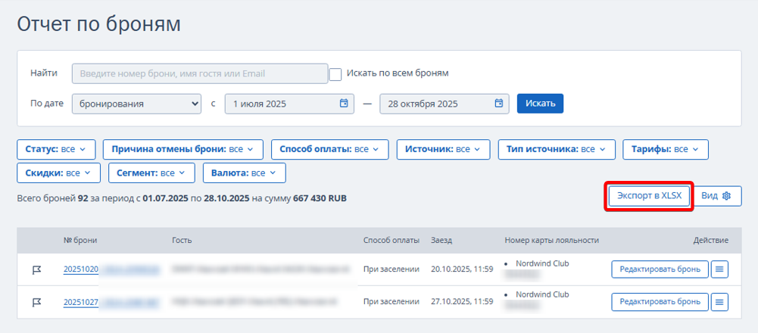Viewport: 758px width, 333px height.
Task: Expand the date type dropdown "бронирования"
Action: (136, 103)
